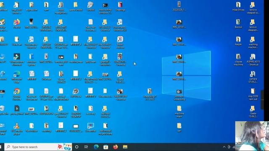Select the san folder under machine main
The height and width of the screenshot is (151, 269).
pyautogui.click(x=179, y=128)
